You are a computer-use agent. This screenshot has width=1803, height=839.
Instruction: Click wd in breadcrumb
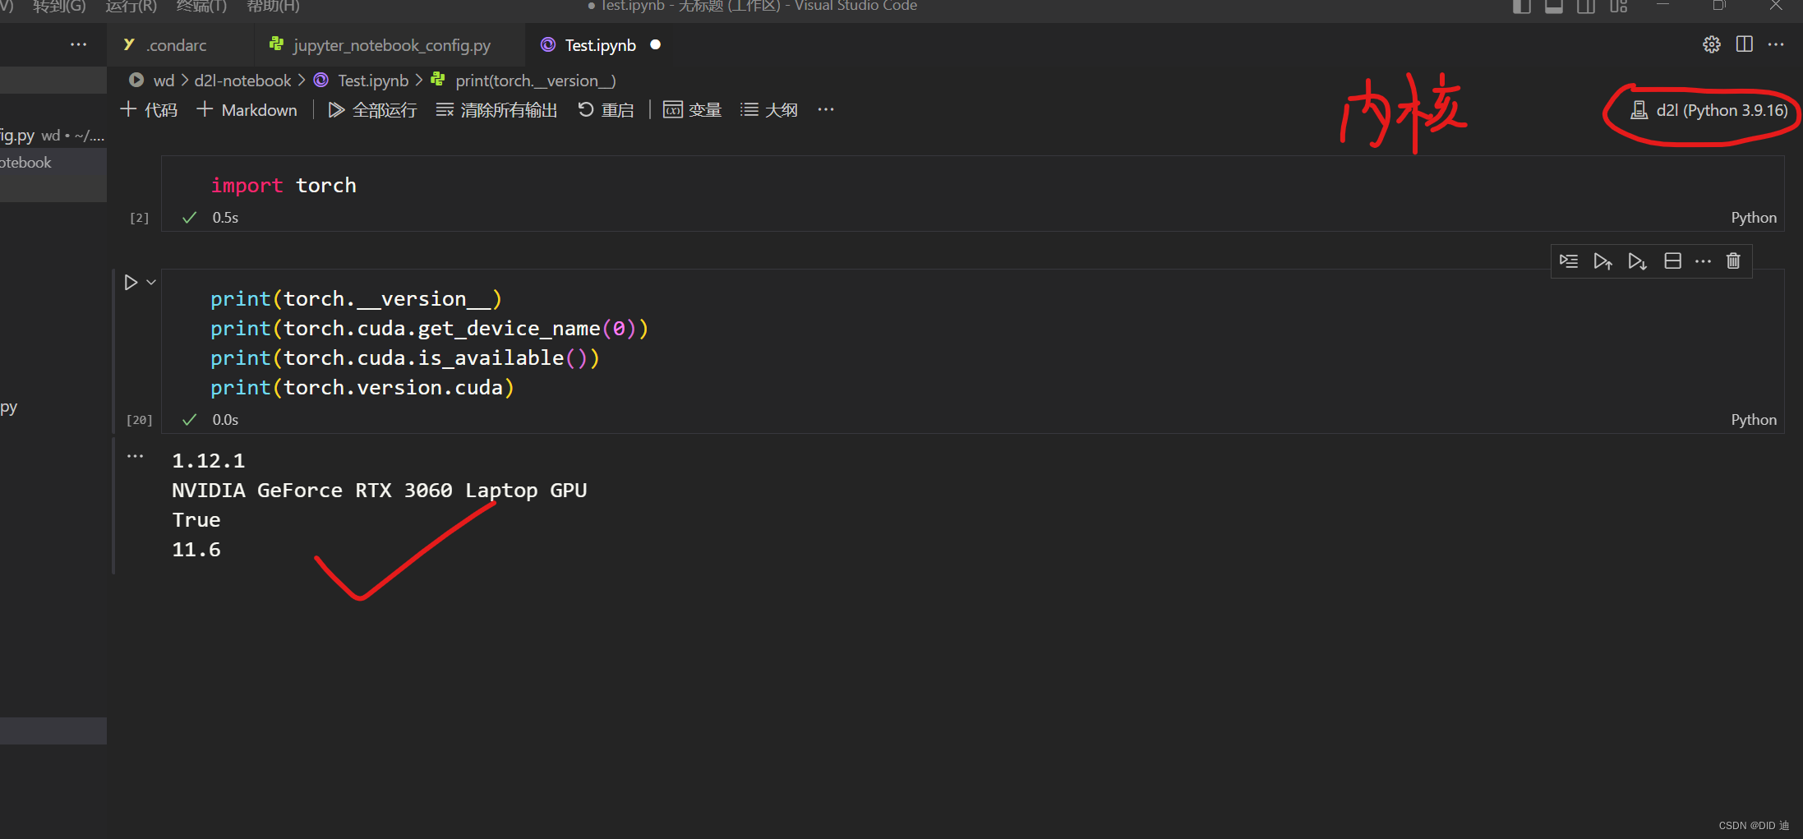164,81
